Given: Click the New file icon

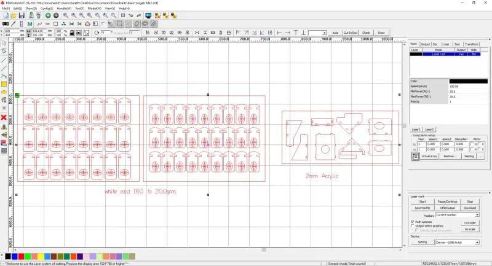Looking at the screenshot, I should (6, 15).
